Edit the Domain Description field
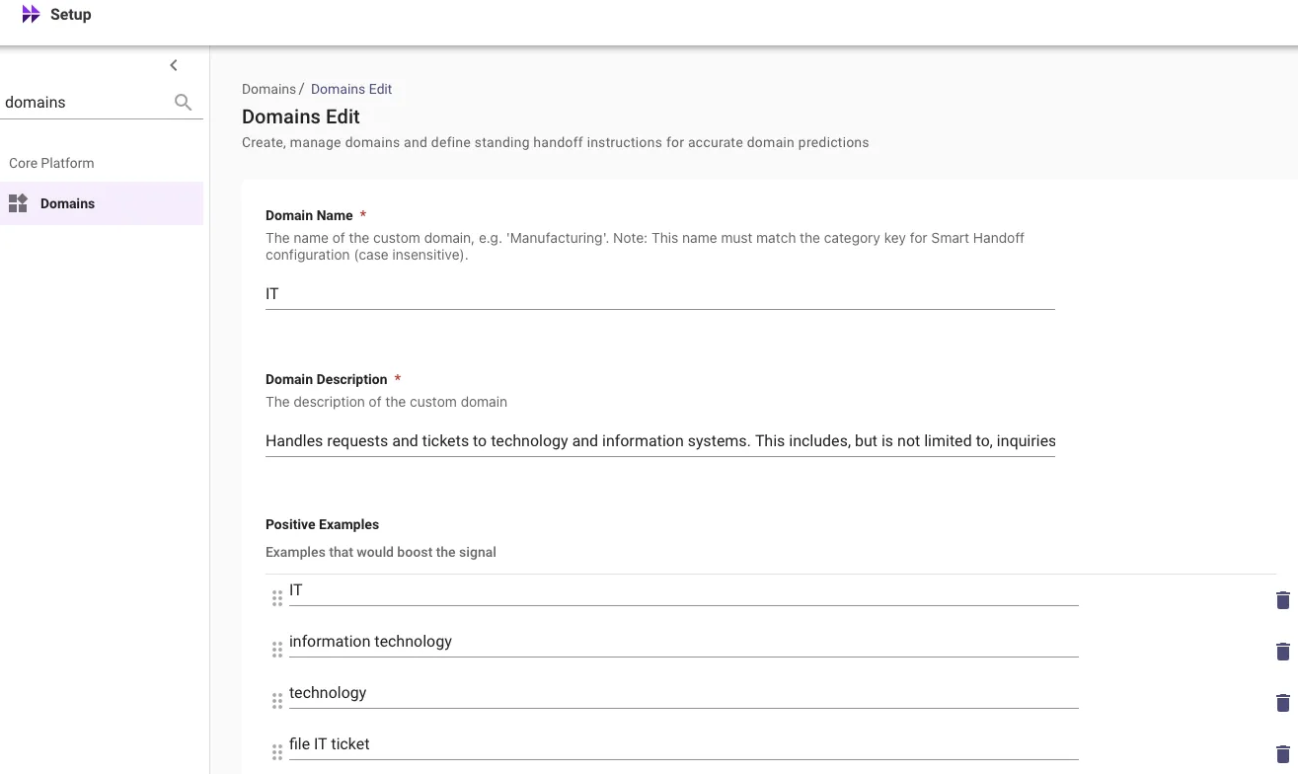1298x774 pixels. click(660, 441)
